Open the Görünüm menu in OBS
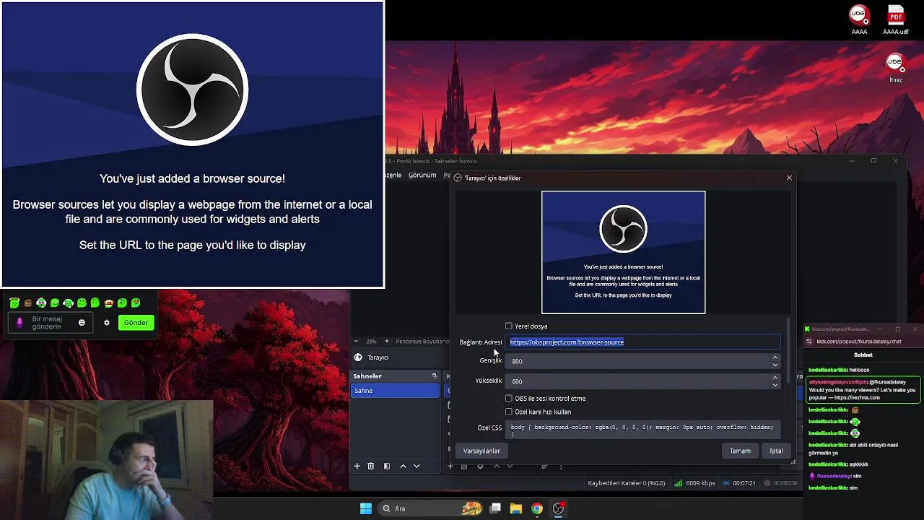This screenshot has width=924, height=520. click(422, 175)
